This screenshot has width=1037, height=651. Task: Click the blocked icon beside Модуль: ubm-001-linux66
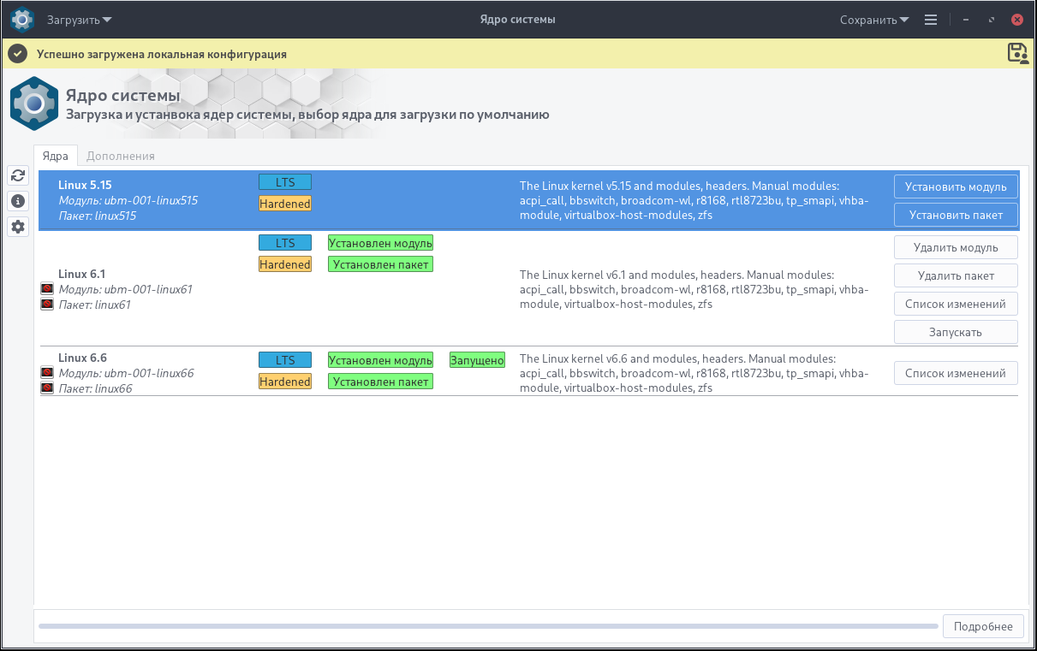pyautogui.click(x=47, y=373)
